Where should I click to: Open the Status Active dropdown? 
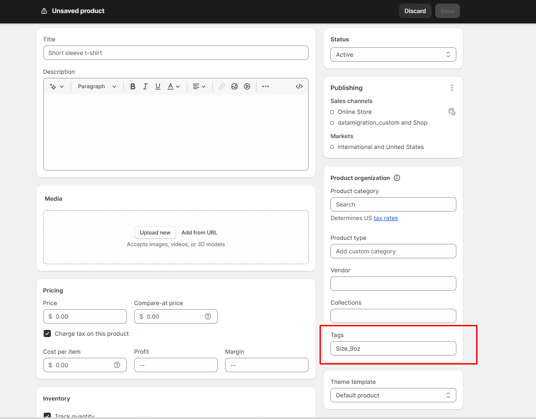(x=393, y=55)
